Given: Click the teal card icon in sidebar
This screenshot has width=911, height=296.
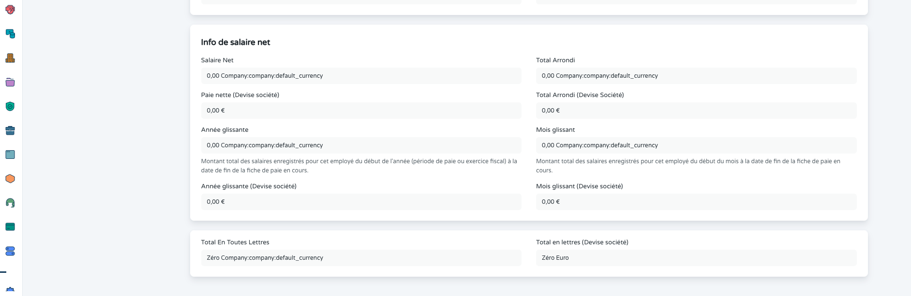Looking at the screenshot, I should 10,227.
